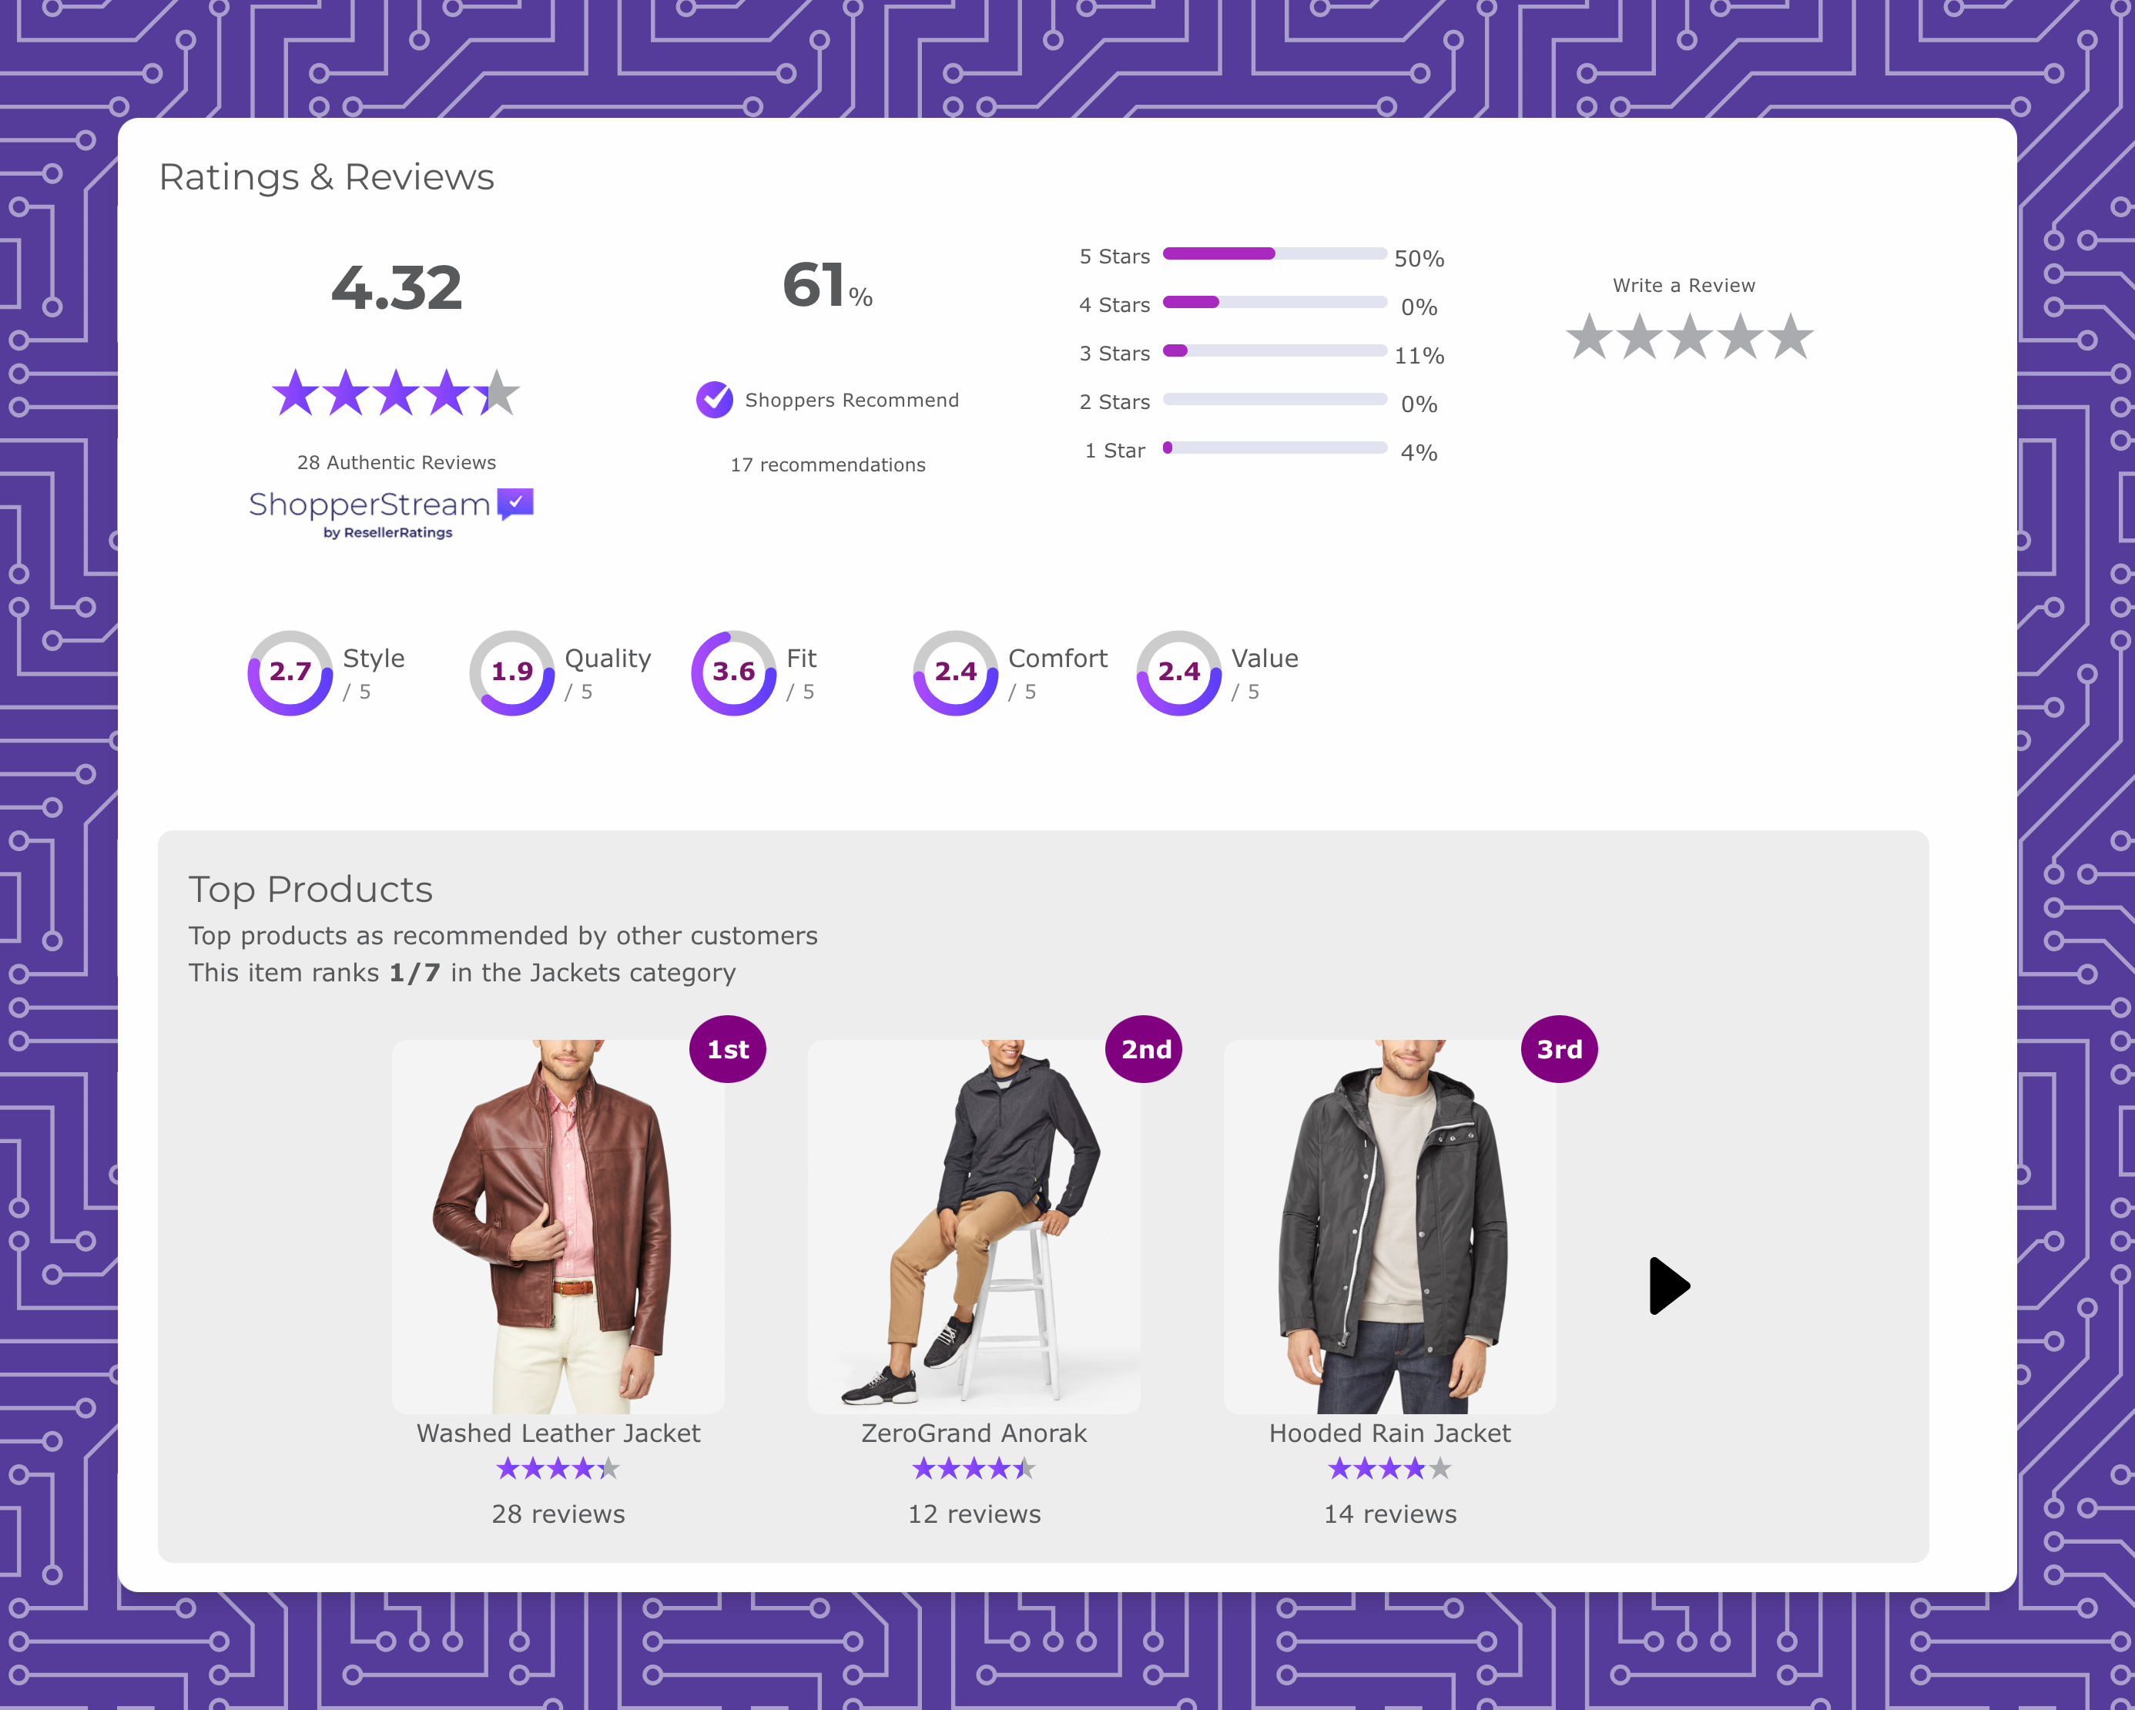The image size is (2135, 1710).
Task: Open the Hooded Rain Jacket image
Action: click(x=1390, y=1227)
